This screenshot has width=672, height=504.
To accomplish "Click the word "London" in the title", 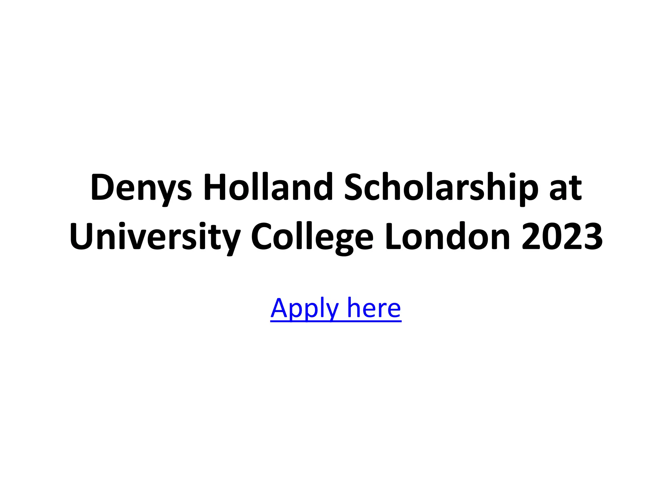I will [448, 236].
